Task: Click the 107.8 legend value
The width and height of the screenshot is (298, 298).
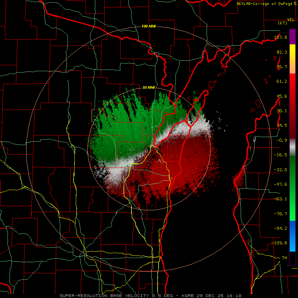Action: (280, 37)
